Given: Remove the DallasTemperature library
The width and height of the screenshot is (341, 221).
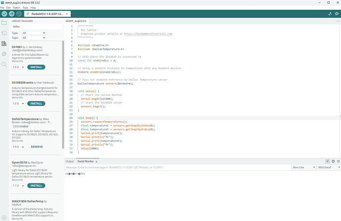Looking at the screenshot, I should point(37,147).
